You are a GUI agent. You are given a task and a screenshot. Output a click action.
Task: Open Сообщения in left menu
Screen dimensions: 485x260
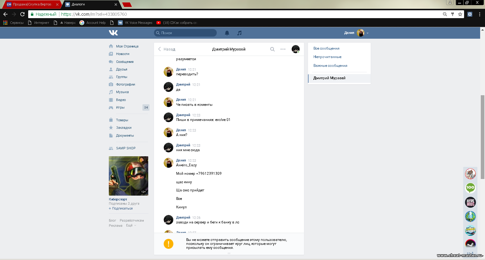pyautogui.click(x=125, y=62)
